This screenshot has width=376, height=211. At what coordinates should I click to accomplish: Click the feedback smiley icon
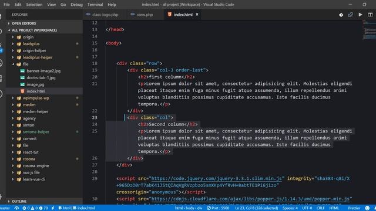(367, 208)
